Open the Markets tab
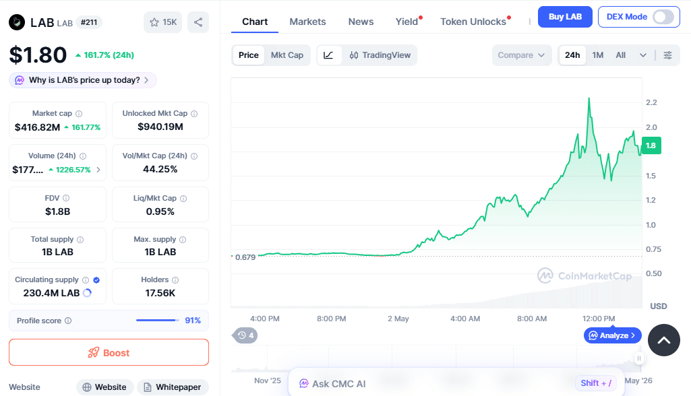 (x=307, y=22)
